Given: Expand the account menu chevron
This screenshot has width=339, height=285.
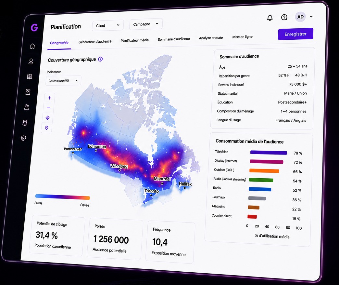Looking at the screenshot, I should pos(311,17).
